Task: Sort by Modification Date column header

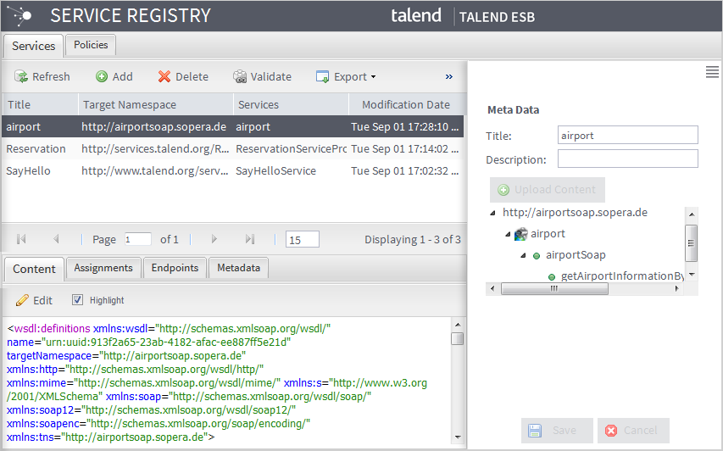Action: (x=405, y=105)
